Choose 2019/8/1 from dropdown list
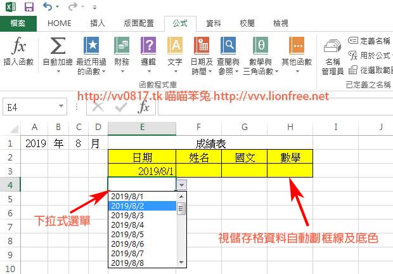393x274 pixels. pos(143,196)
